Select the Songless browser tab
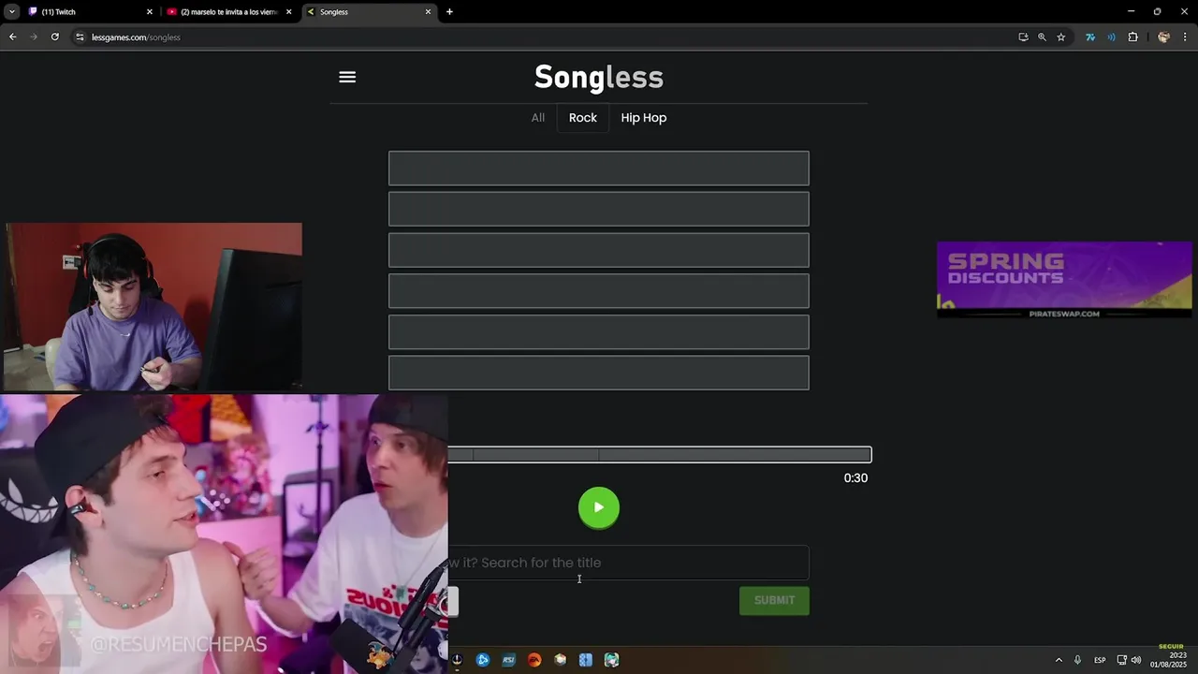This screenshot has height=674, width=1198. point(369,12)
